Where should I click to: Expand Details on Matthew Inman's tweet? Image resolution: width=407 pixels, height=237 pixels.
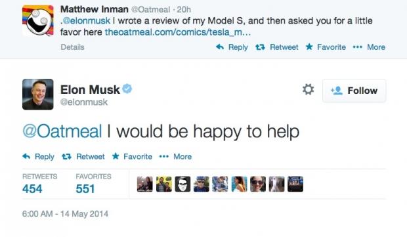tap(72, 47)
